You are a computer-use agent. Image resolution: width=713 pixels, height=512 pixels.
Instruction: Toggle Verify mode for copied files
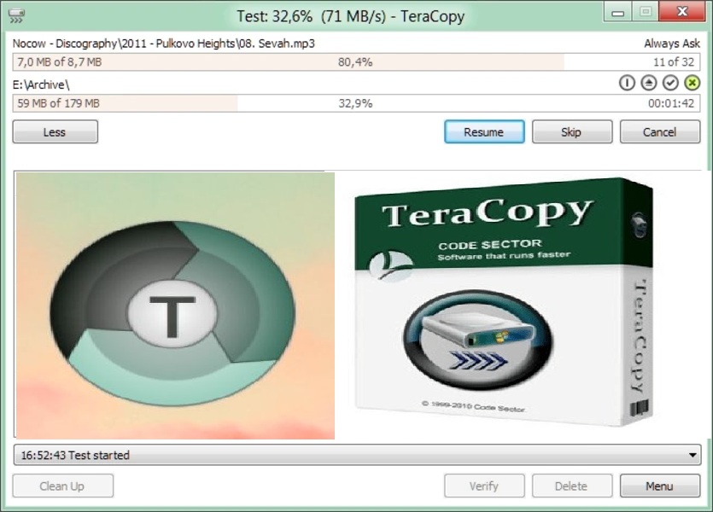pyautogui.click(x=483, y=486)
